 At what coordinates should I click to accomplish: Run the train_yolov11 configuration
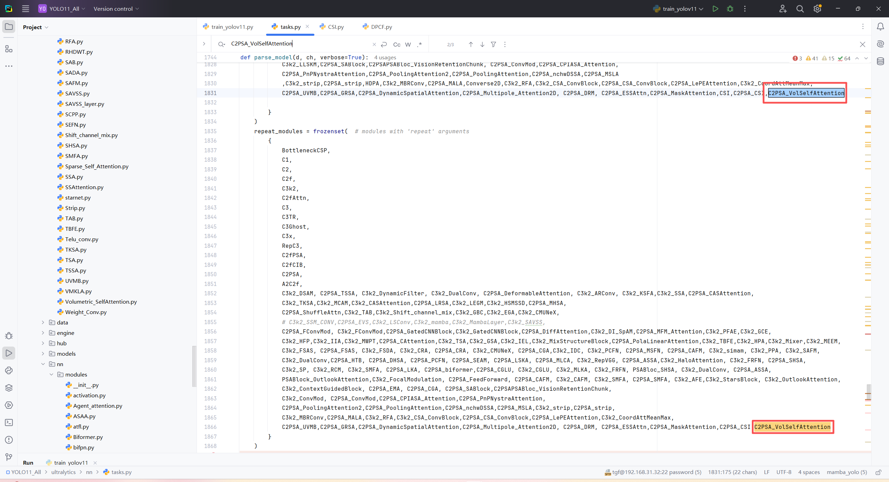[715, 9]
